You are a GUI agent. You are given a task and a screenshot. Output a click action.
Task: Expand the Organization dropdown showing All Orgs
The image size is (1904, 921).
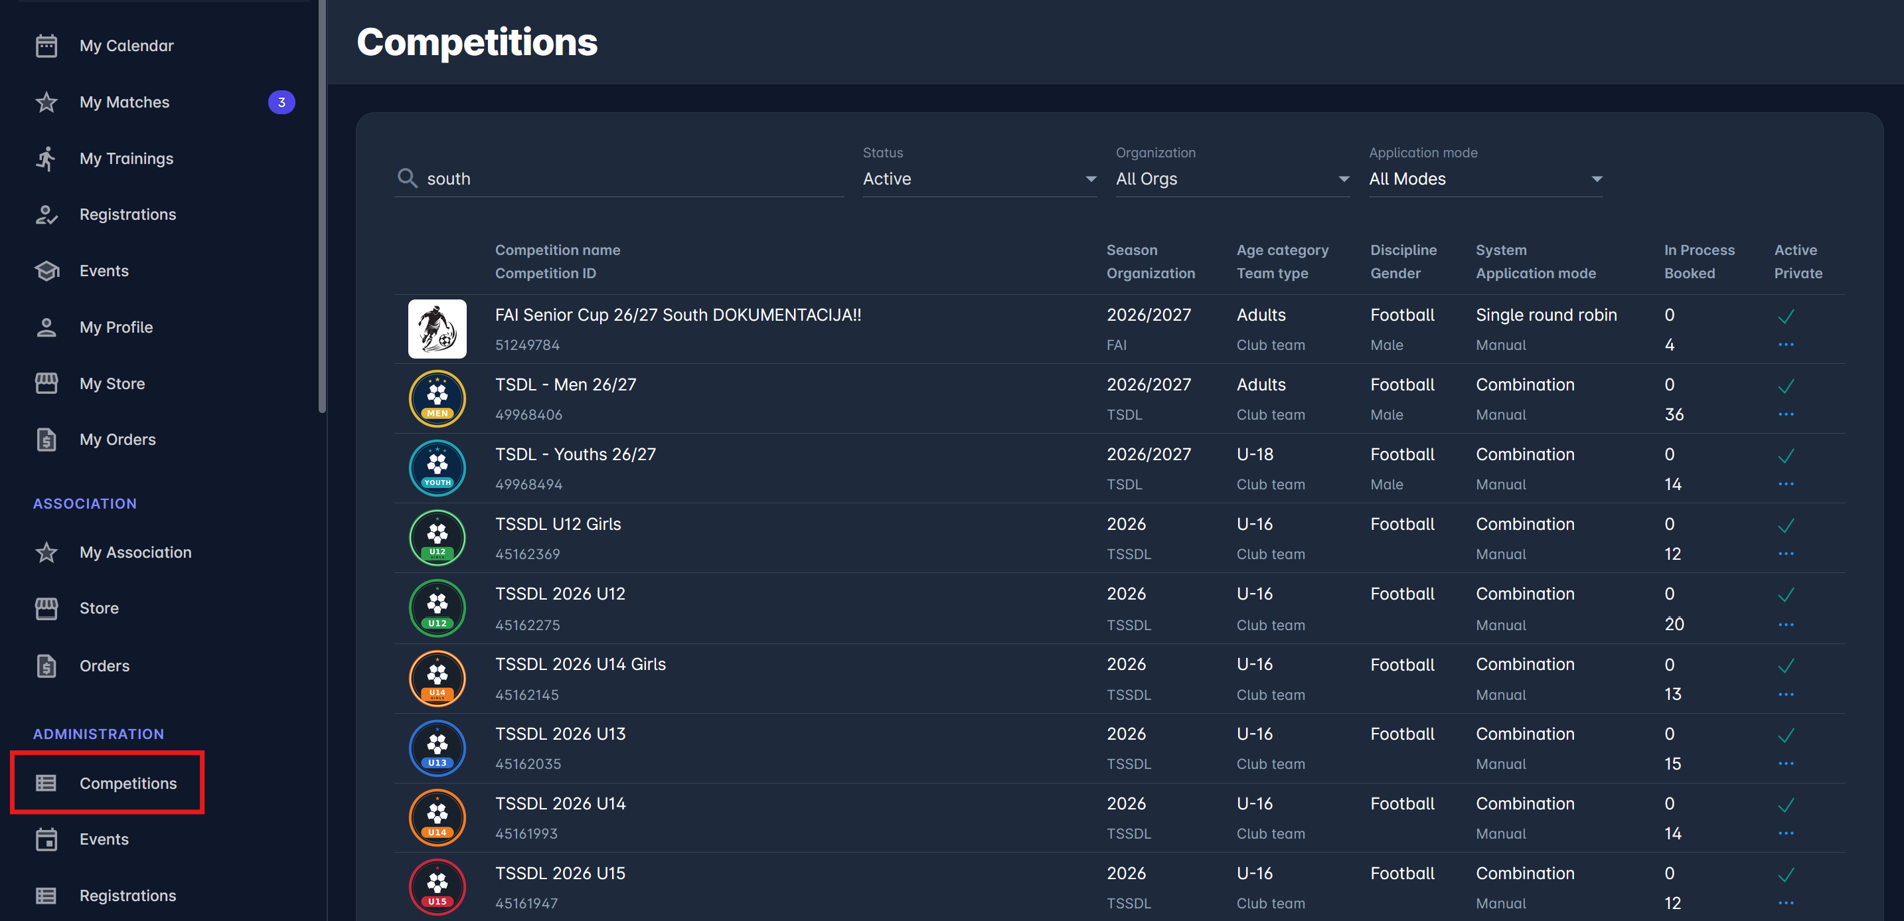tap(1232, 179)
